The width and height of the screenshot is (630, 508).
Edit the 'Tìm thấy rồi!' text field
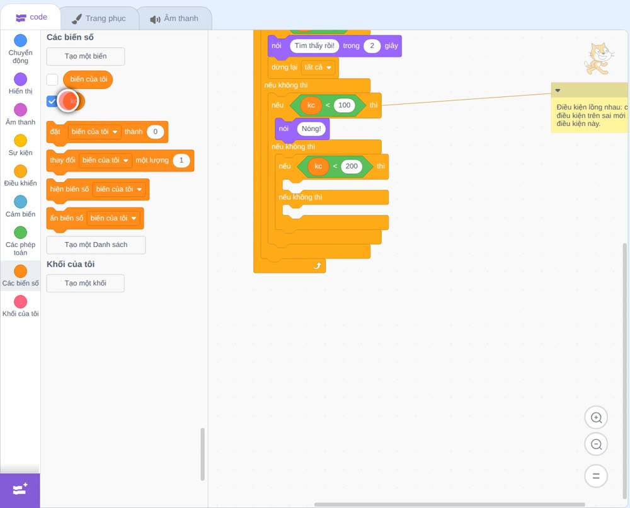point(314,46)
